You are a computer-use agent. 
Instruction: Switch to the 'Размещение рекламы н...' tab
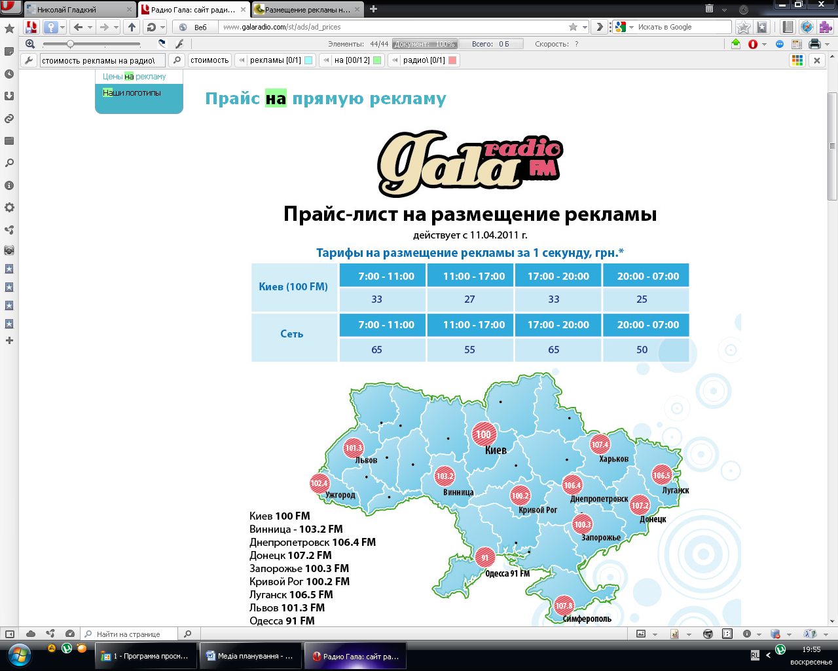tap(308, 10)
